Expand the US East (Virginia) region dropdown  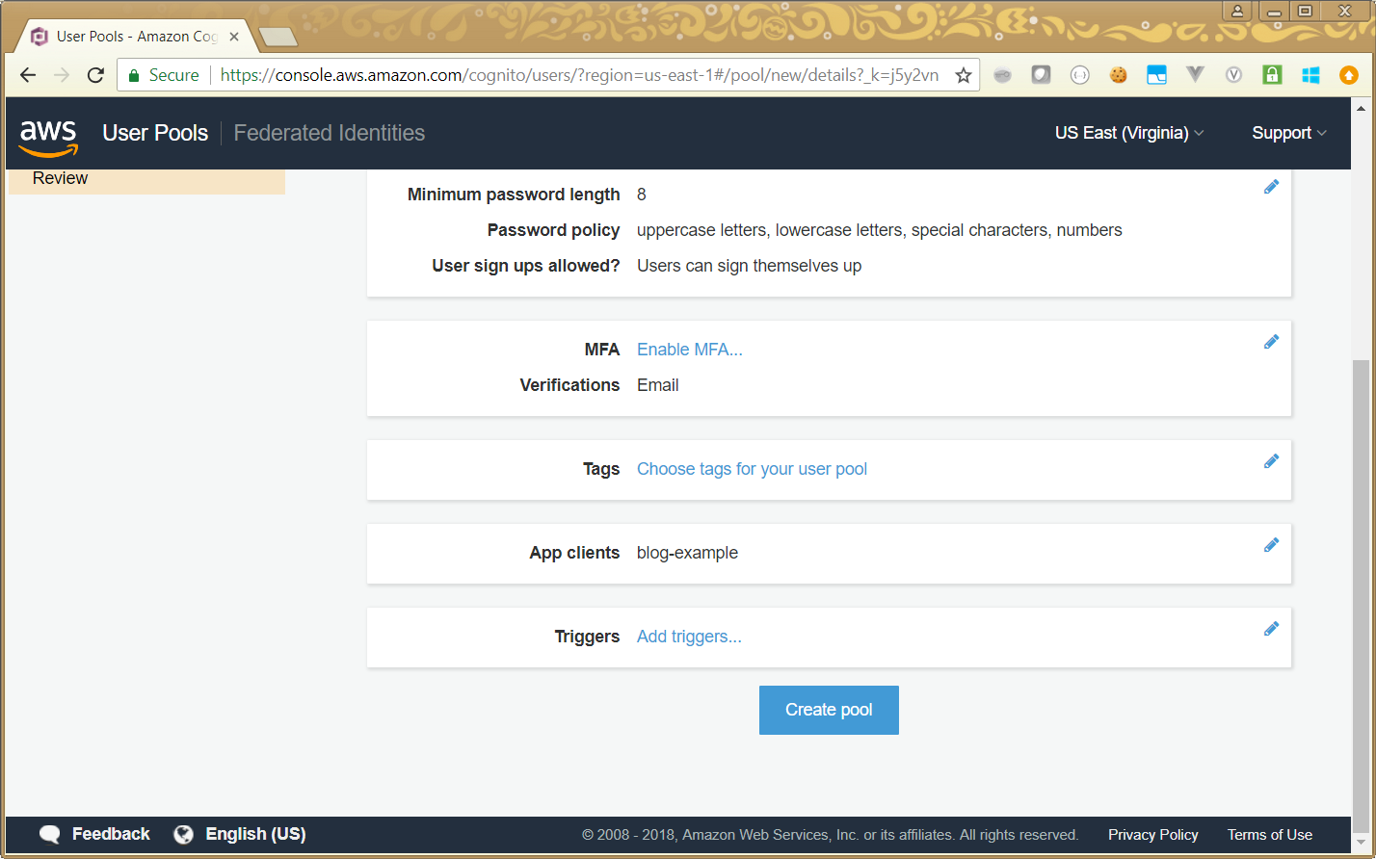click(x=1128, y=133)
